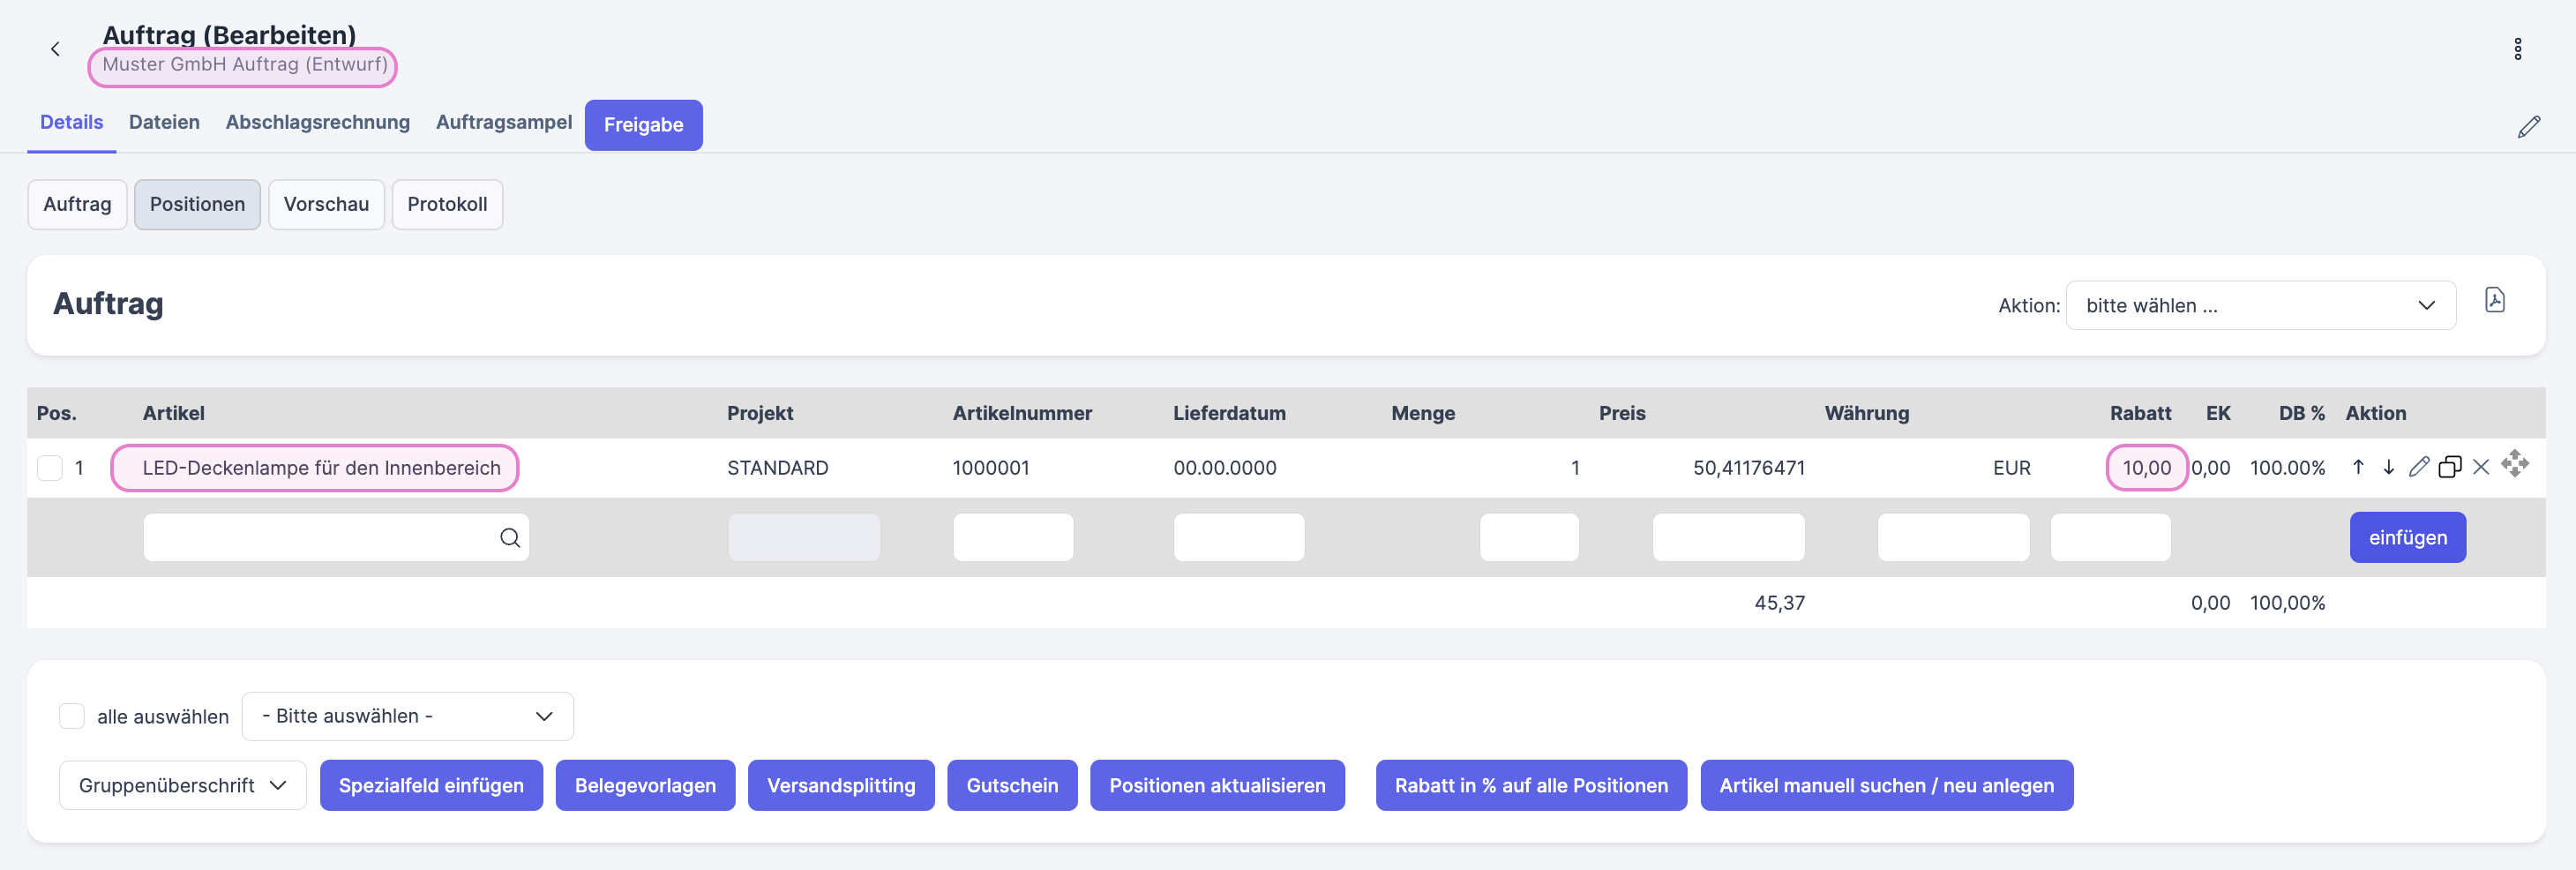Move position 1 up with arrow icon
This screenshot has height=870, width=2576.
click(x=2358, y=467)
